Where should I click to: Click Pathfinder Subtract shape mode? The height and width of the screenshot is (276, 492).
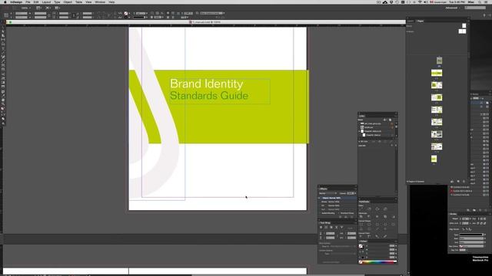369,216
